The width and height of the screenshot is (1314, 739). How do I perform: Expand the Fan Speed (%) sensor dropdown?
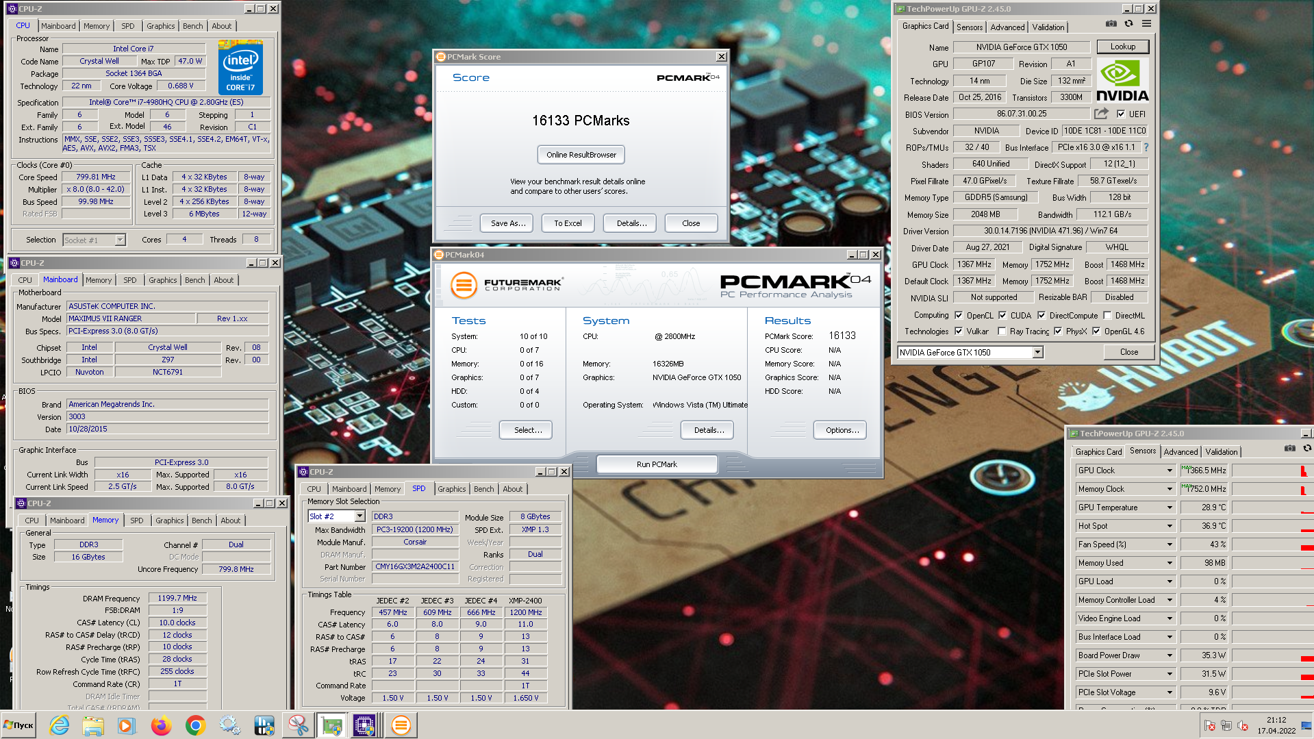coord(1170,544)
